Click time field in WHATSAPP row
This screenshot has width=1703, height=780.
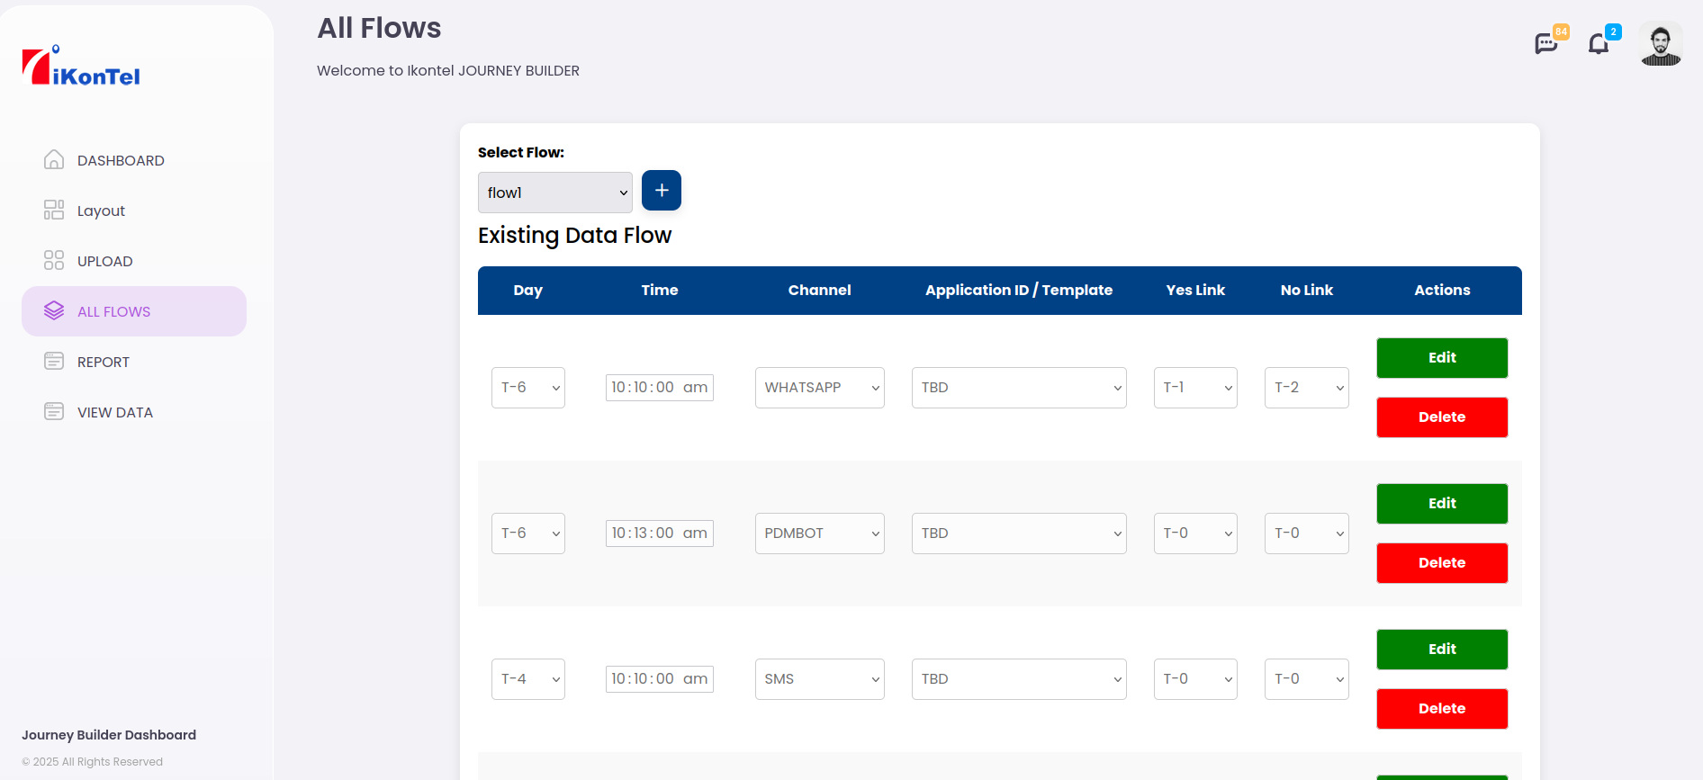(660, 388)
